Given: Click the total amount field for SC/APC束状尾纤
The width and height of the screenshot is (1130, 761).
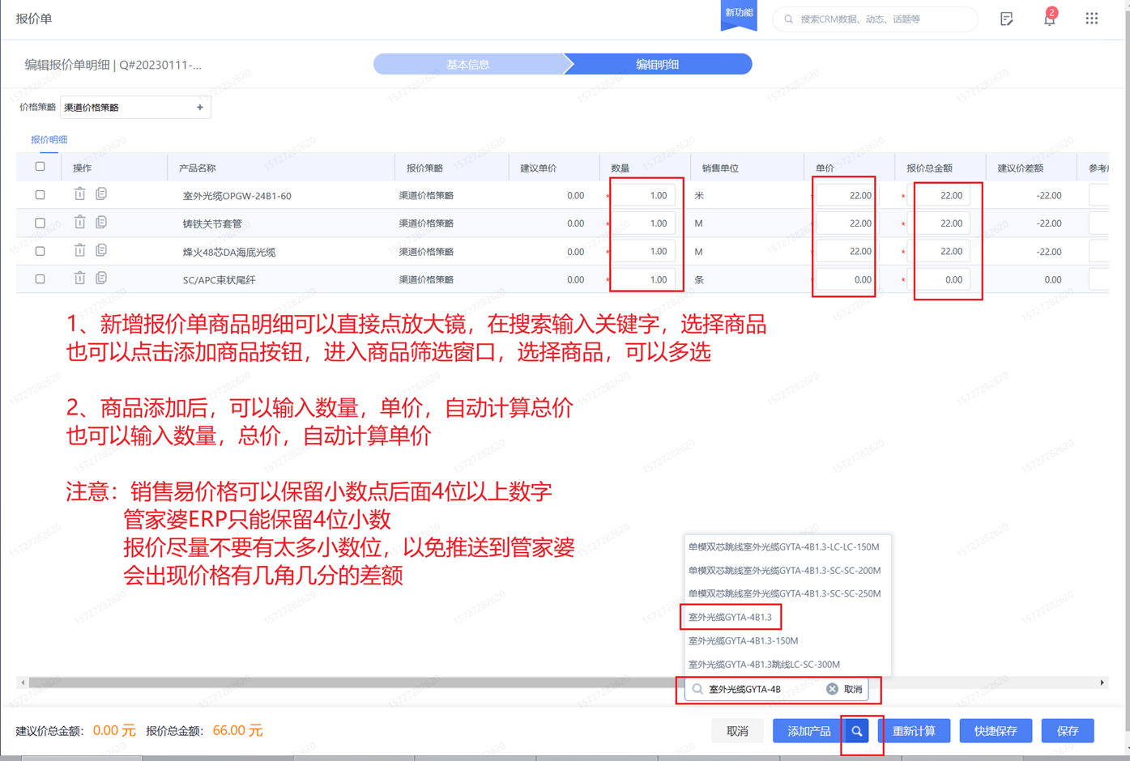Looking at the screenshot, I should pos(940,279).
